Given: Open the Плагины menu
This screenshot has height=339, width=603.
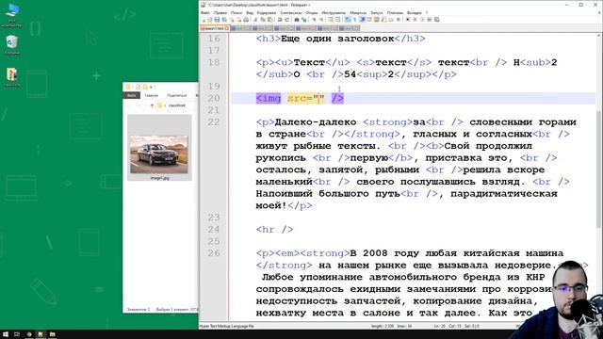Looking at the screenshot, I should pos(395,12).
